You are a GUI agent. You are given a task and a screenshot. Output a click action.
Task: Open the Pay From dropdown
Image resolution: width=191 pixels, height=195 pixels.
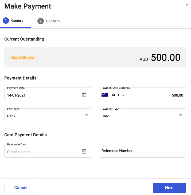pos(48,115)
